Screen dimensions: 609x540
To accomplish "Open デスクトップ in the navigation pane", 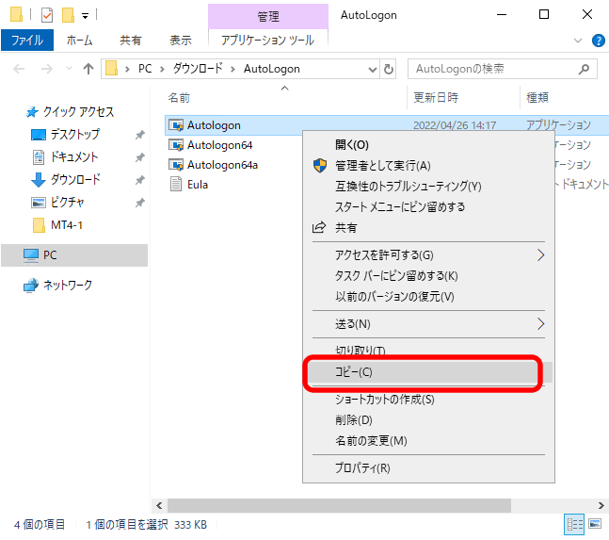I will coord(65,135).
